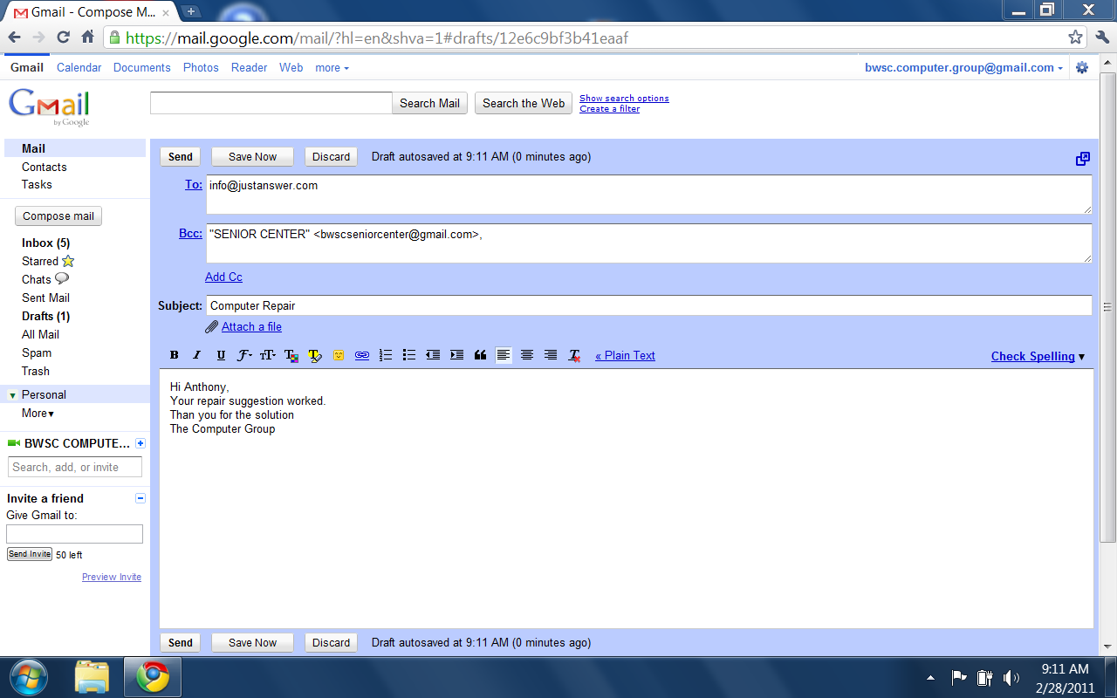
Task: Open Documents from the top bar
Action: pos(141,67)
